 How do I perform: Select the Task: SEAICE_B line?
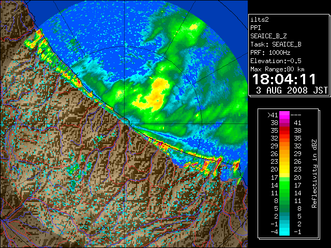pos(276,44)
